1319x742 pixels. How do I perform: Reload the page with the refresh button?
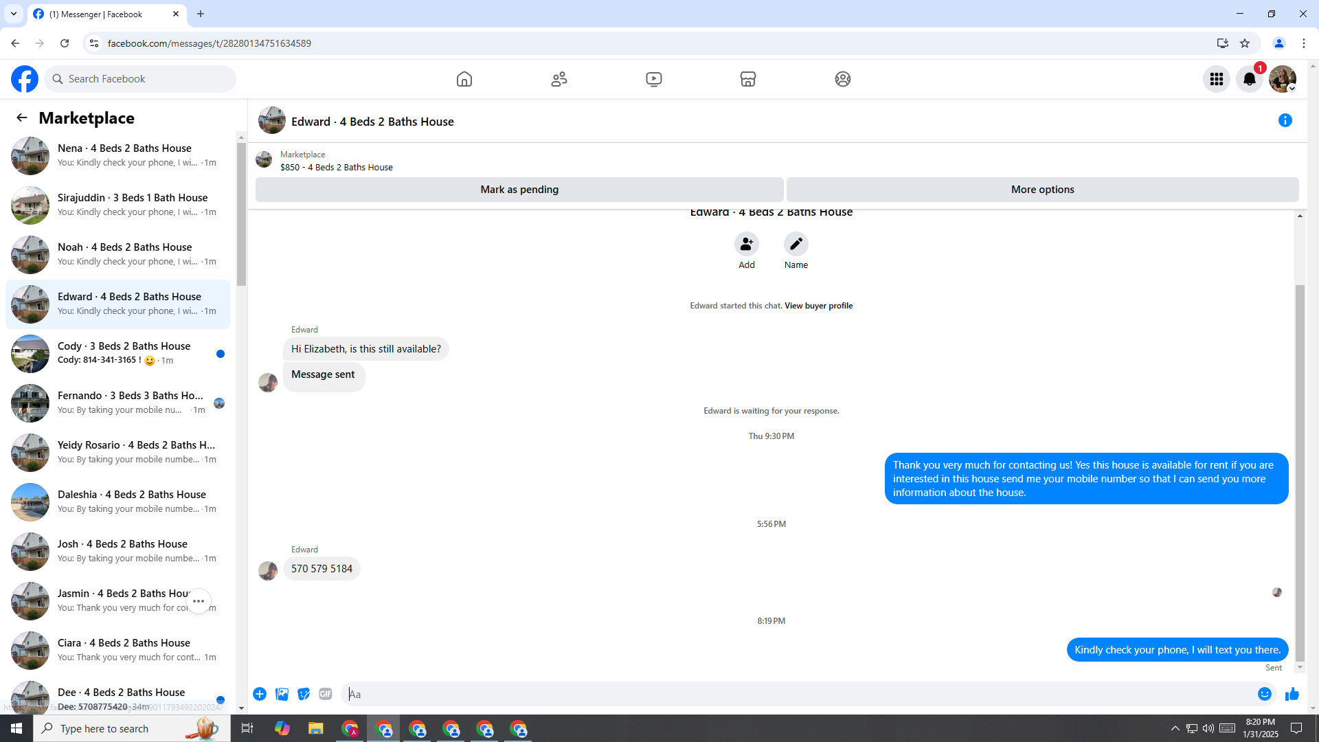65,43
